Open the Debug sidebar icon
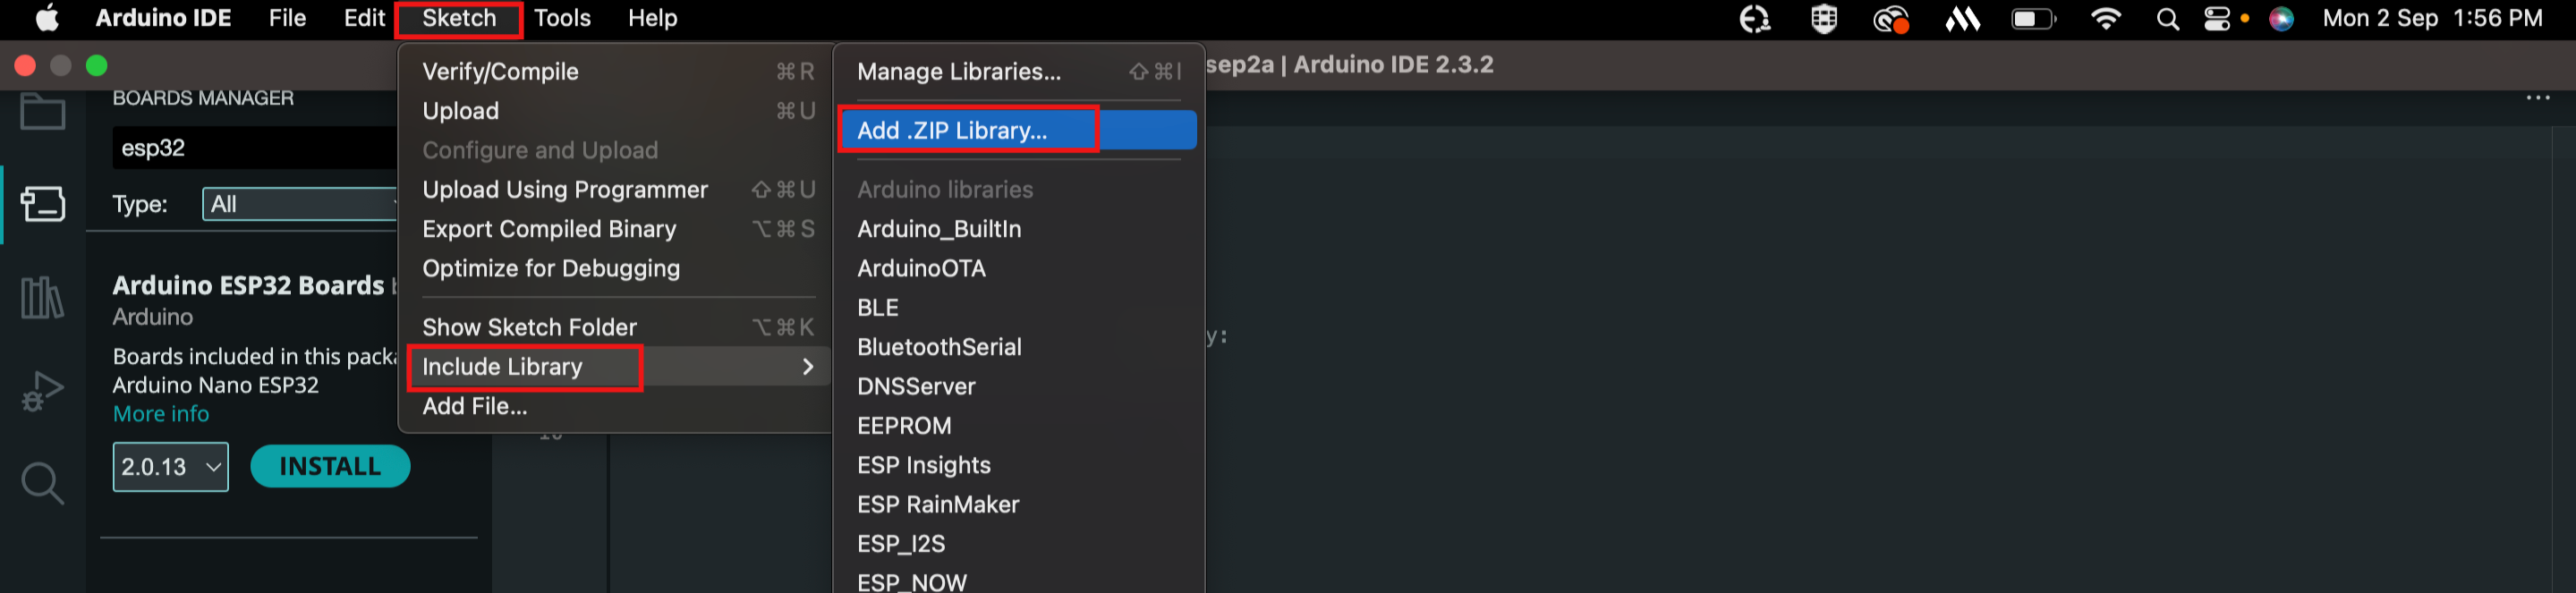This screenshot has height=593, width=2576. click(x=43, y=390)
